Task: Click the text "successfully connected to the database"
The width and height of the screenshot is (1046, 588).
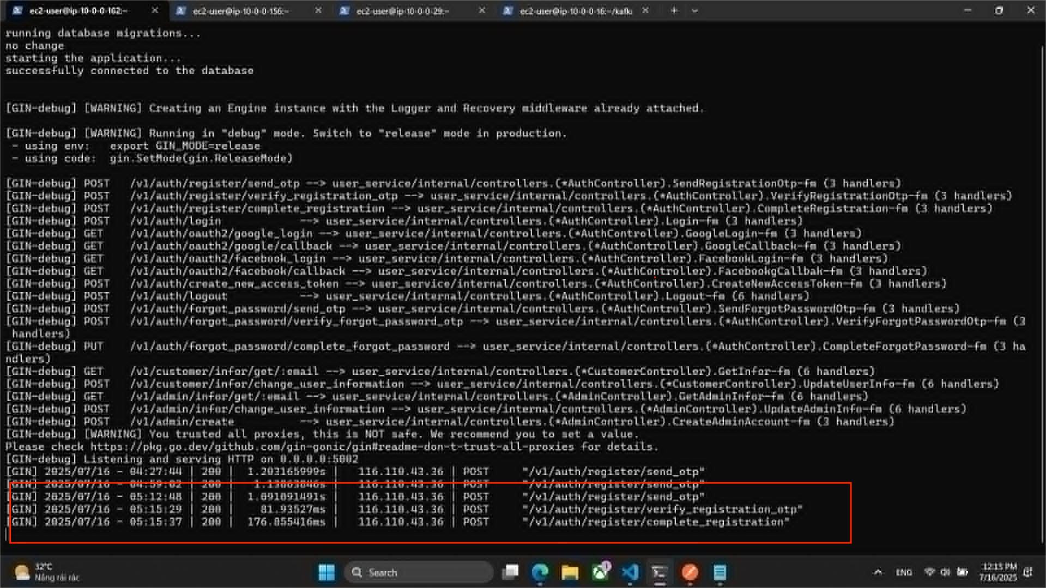Action: [130, 71]
